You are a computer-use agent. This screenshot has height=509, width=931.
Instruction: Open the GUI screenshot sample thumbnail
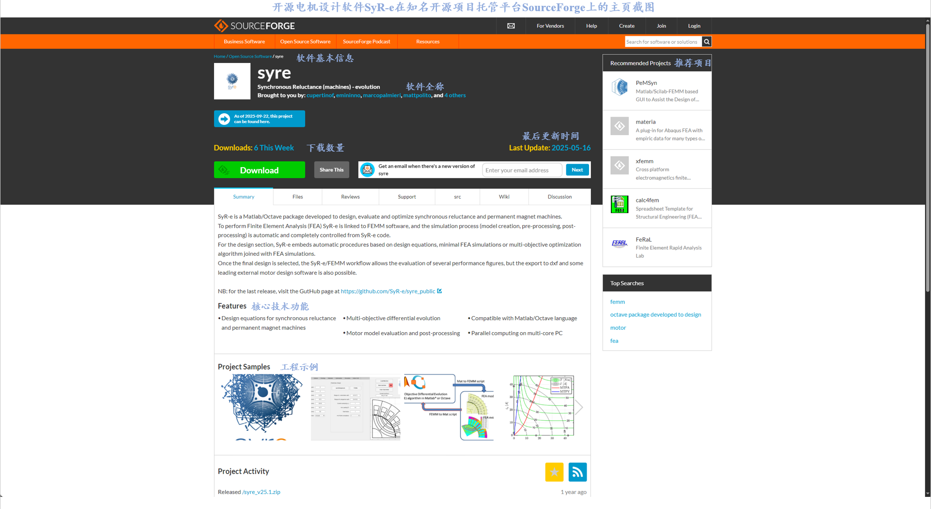(356, 407)
